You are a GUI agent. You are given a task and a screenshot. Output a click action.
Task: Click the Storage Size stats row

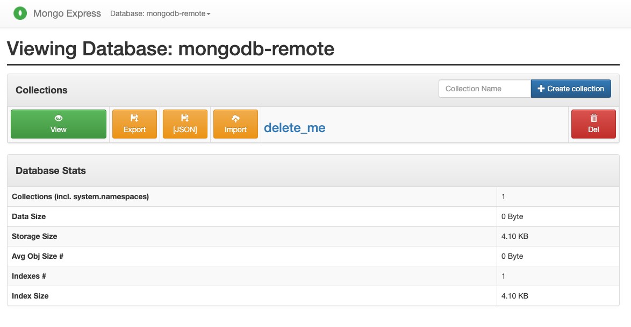click(x=34, y=236)
